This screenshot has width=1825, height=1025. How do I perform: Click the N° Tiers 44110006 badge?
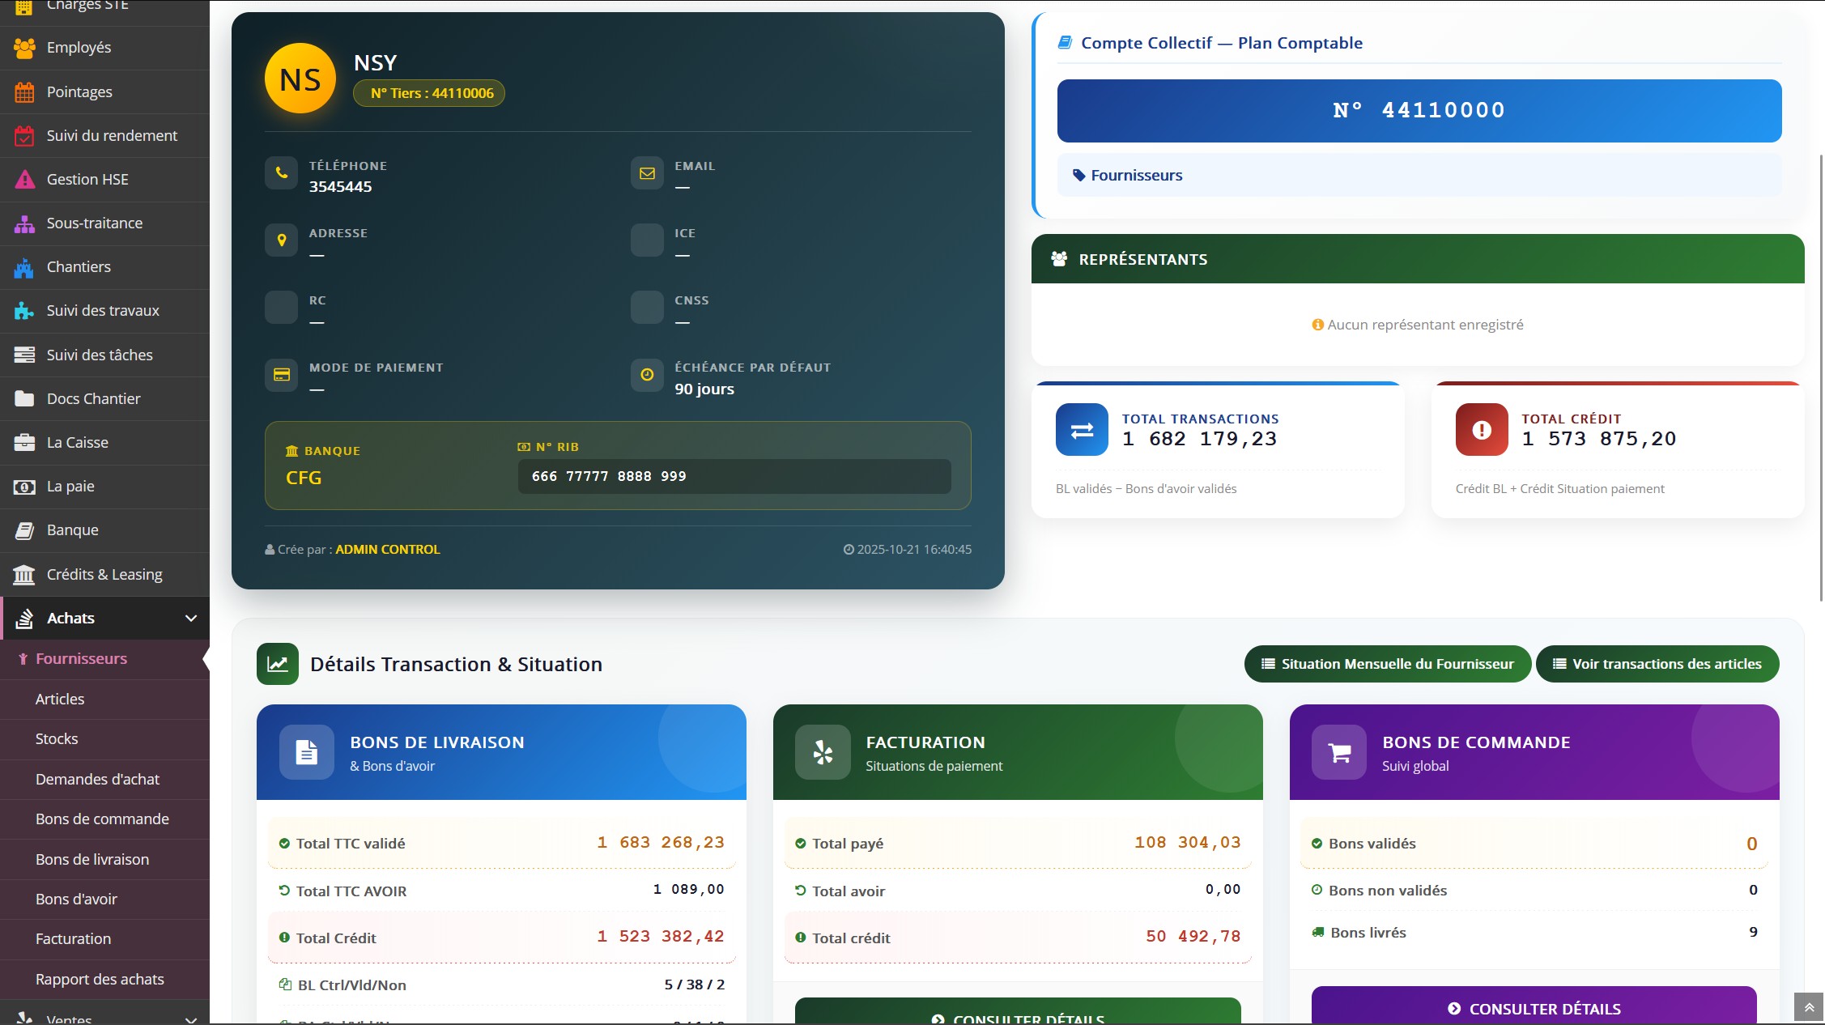(x=429, y=93)
